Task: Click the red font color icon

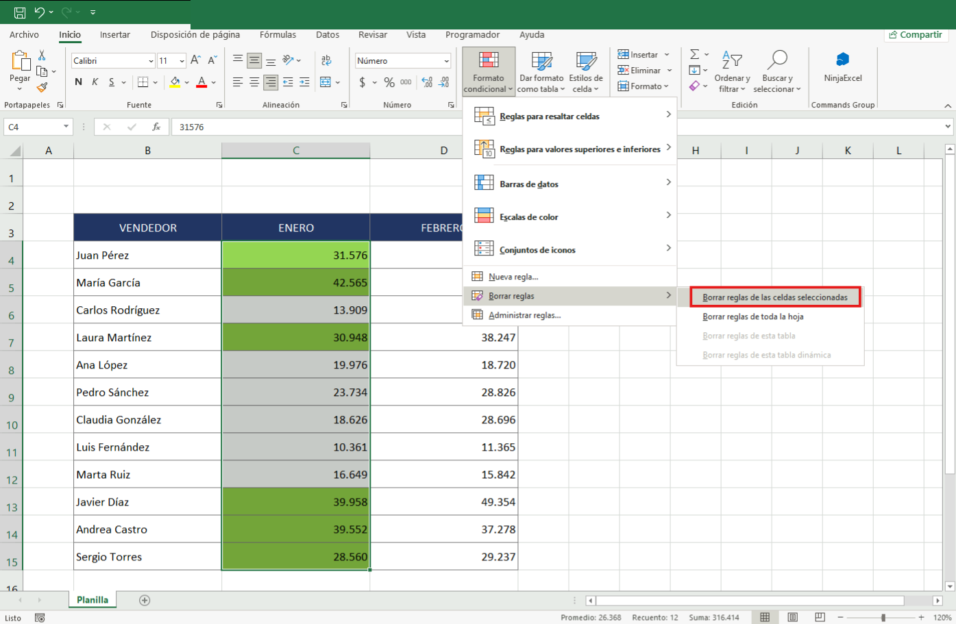Action: click(x=201, y=82)
